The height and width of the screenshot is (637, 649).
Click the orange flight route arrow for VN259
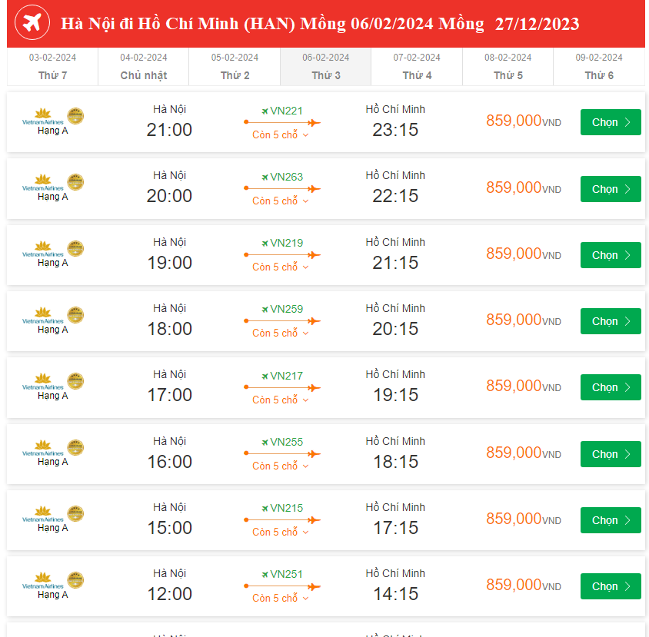click(285, 322)
